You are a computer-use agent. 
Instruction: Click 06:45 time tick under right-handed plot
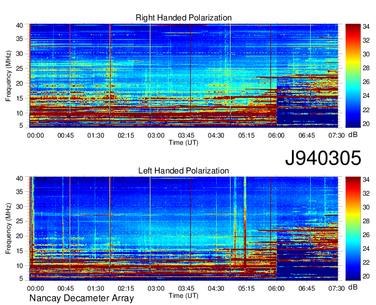(x=306, y=135)
